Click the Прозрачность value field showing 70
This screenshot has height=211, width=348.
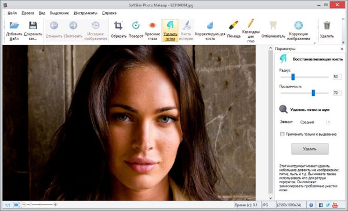point(338,93)
